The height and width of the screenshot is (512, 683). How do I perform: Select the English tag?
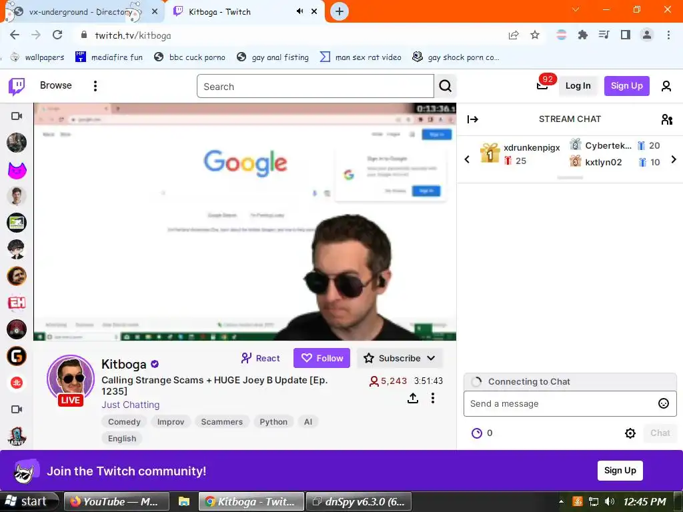[x=122, y=439]
